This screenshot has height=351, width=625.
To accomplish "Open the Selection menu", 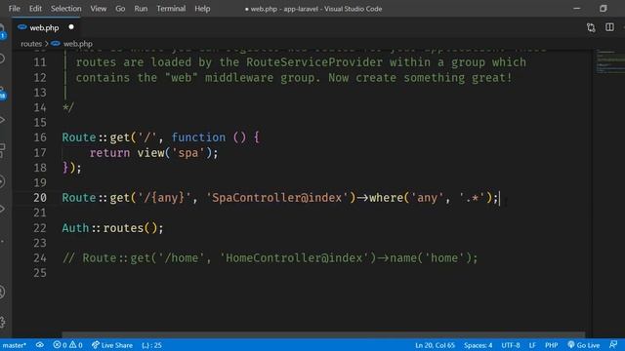I will tap(65, 9).
